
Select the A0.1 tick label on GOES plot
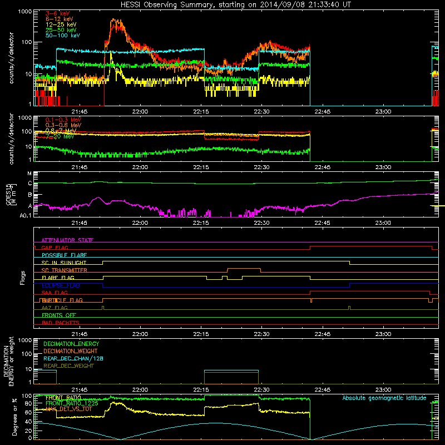pos(26,216)
